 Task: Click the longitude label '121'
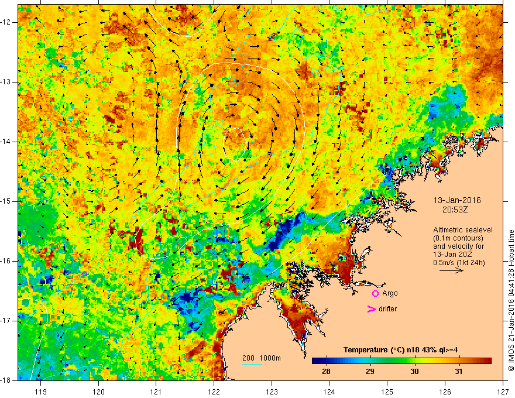tap(156, 392)
